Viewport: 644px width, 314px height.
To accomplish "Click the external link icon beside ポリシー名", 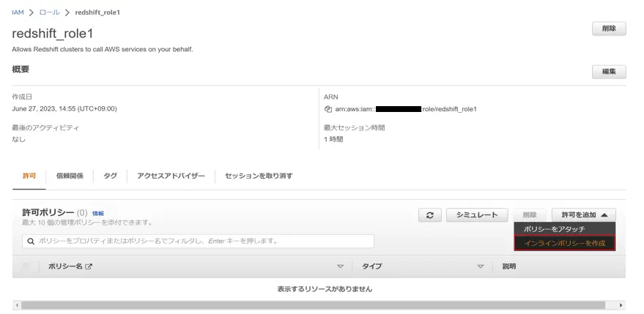I will (x=89, y=266).
